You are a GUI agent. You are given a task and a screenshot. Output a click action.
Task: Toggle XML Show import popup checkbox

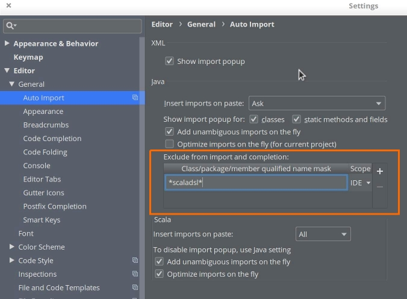170,61
